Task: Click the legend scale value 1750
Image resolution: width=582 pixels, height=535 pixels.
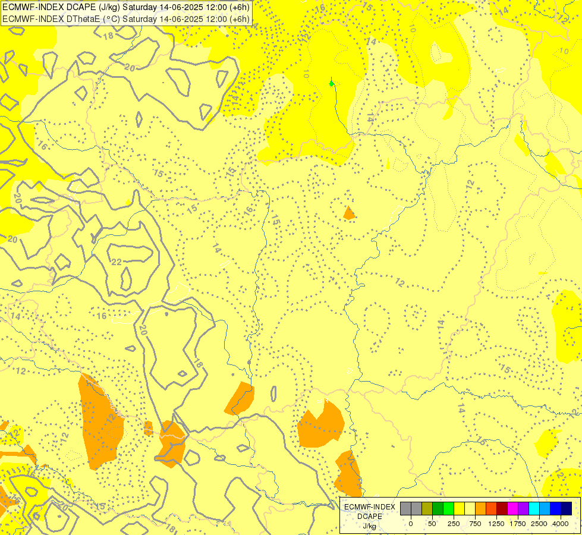Action: coord(518,524)
